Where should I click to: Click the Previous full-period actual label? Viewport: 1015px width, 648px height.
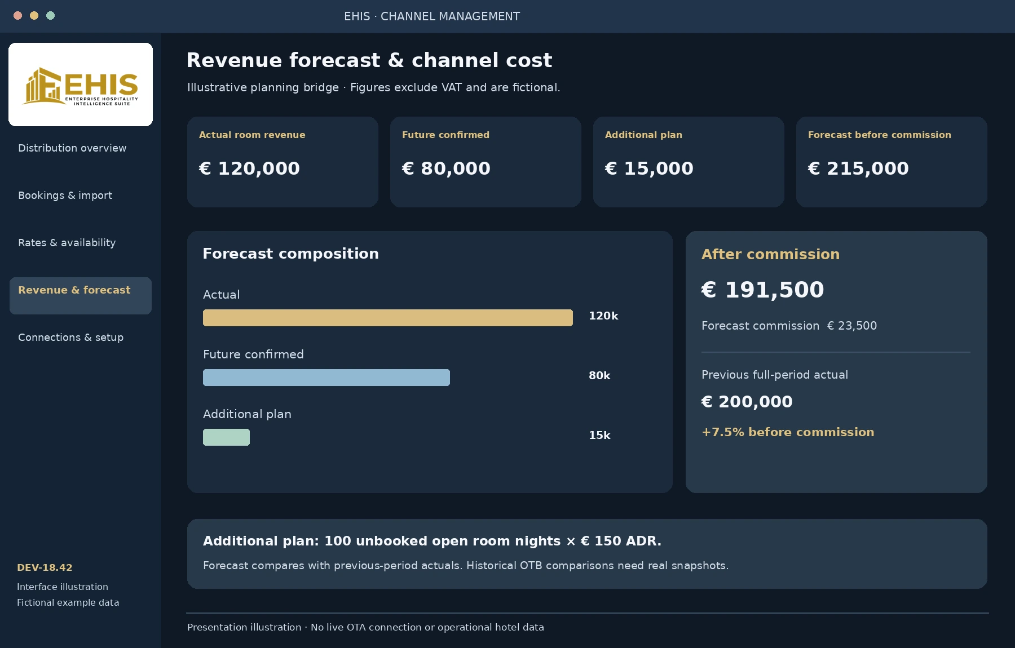click(x=775, y=375)
